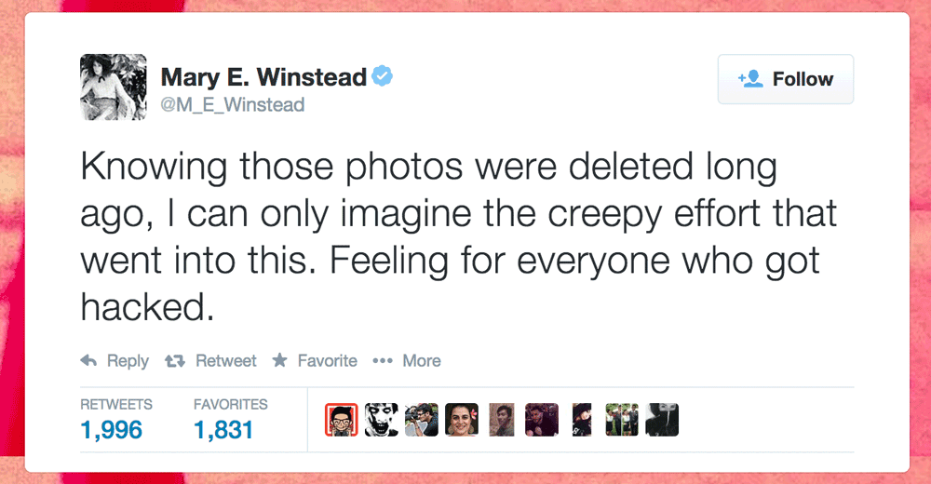
Task: Click the Mary E. Winstead display name
Action: click(x=263, y=77)
